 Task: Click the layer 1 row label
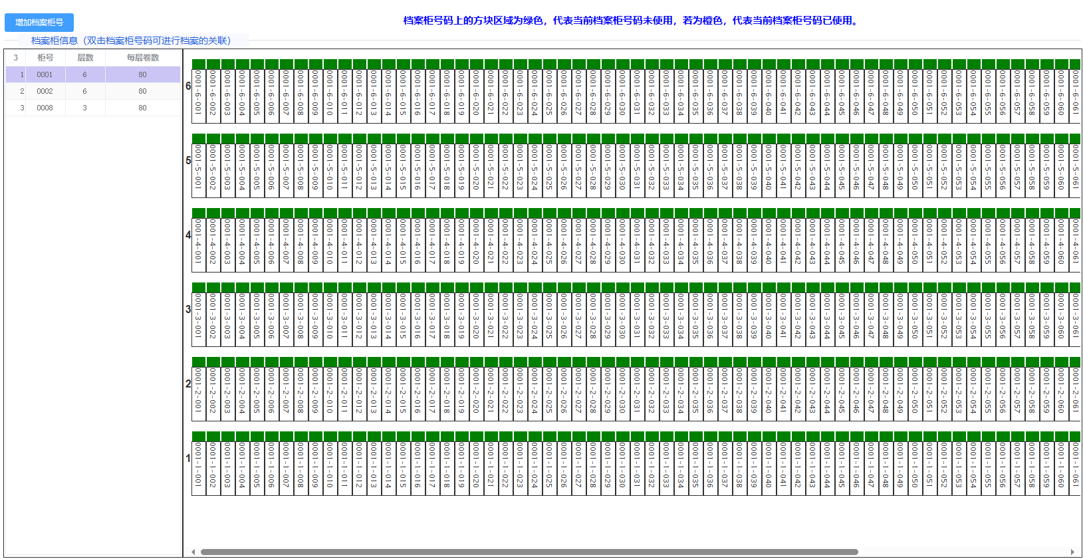coord(188,459)
